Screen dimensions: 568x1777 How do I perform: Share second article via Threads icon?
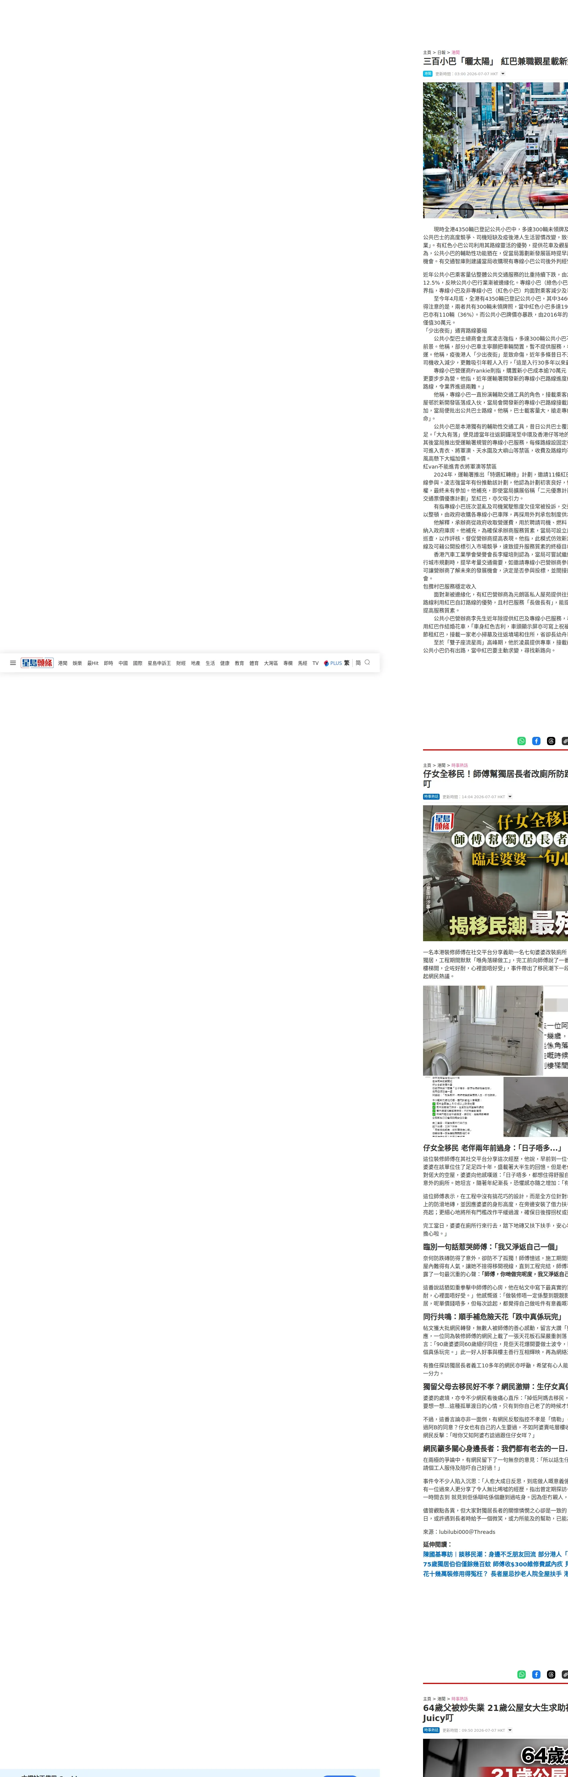(x=551, y=1674)
